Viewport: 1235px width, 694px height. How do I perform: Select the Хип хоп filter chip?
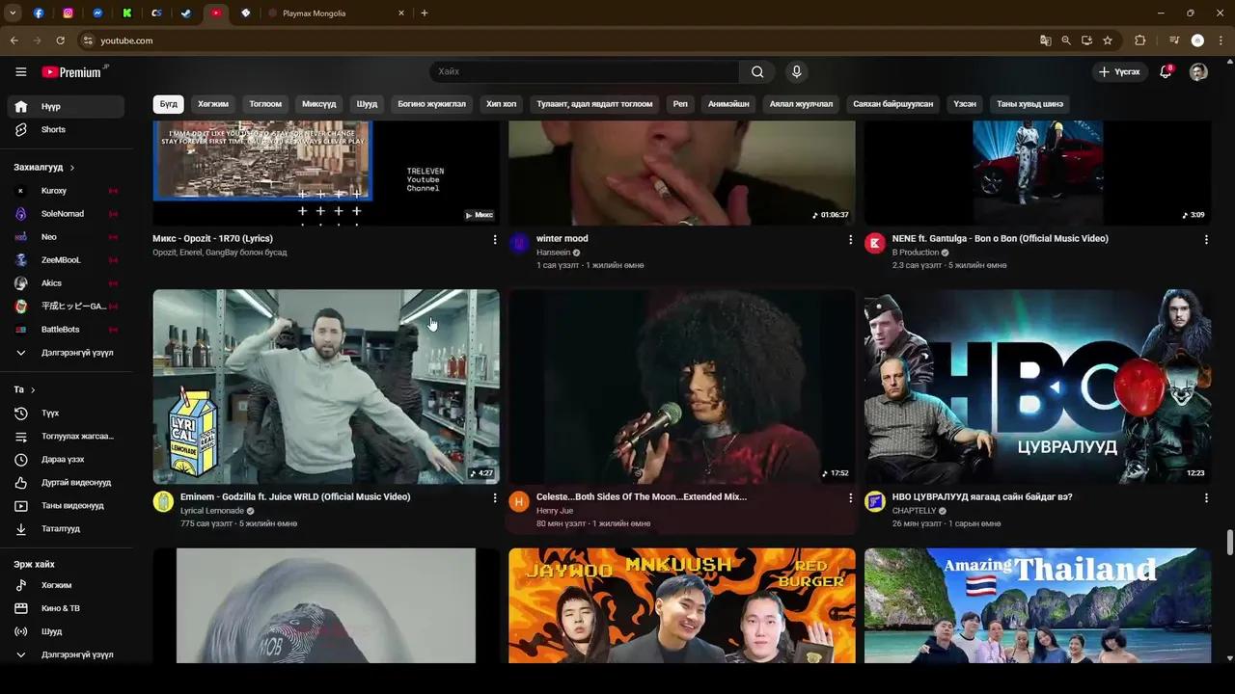(502, 104)
